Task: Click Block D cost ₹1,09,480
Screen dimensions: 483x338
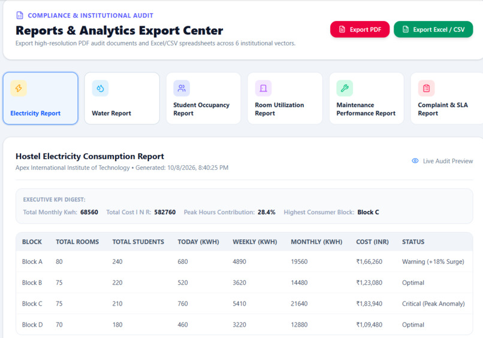Action: coord(369,325)
